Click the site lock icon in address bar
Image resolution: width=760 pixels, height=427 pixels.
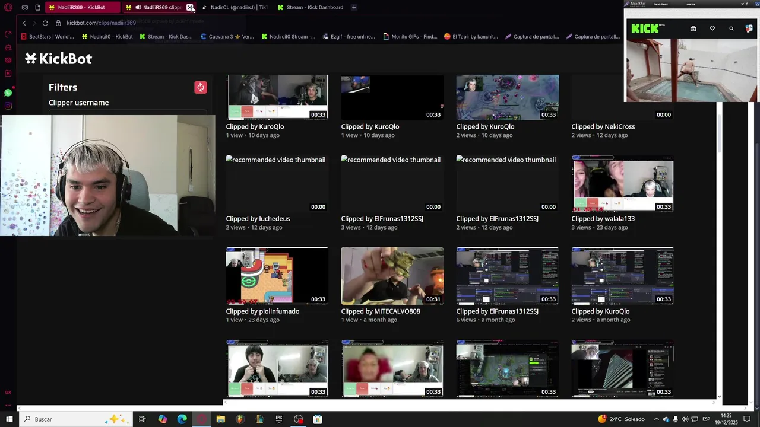[58, 23]
